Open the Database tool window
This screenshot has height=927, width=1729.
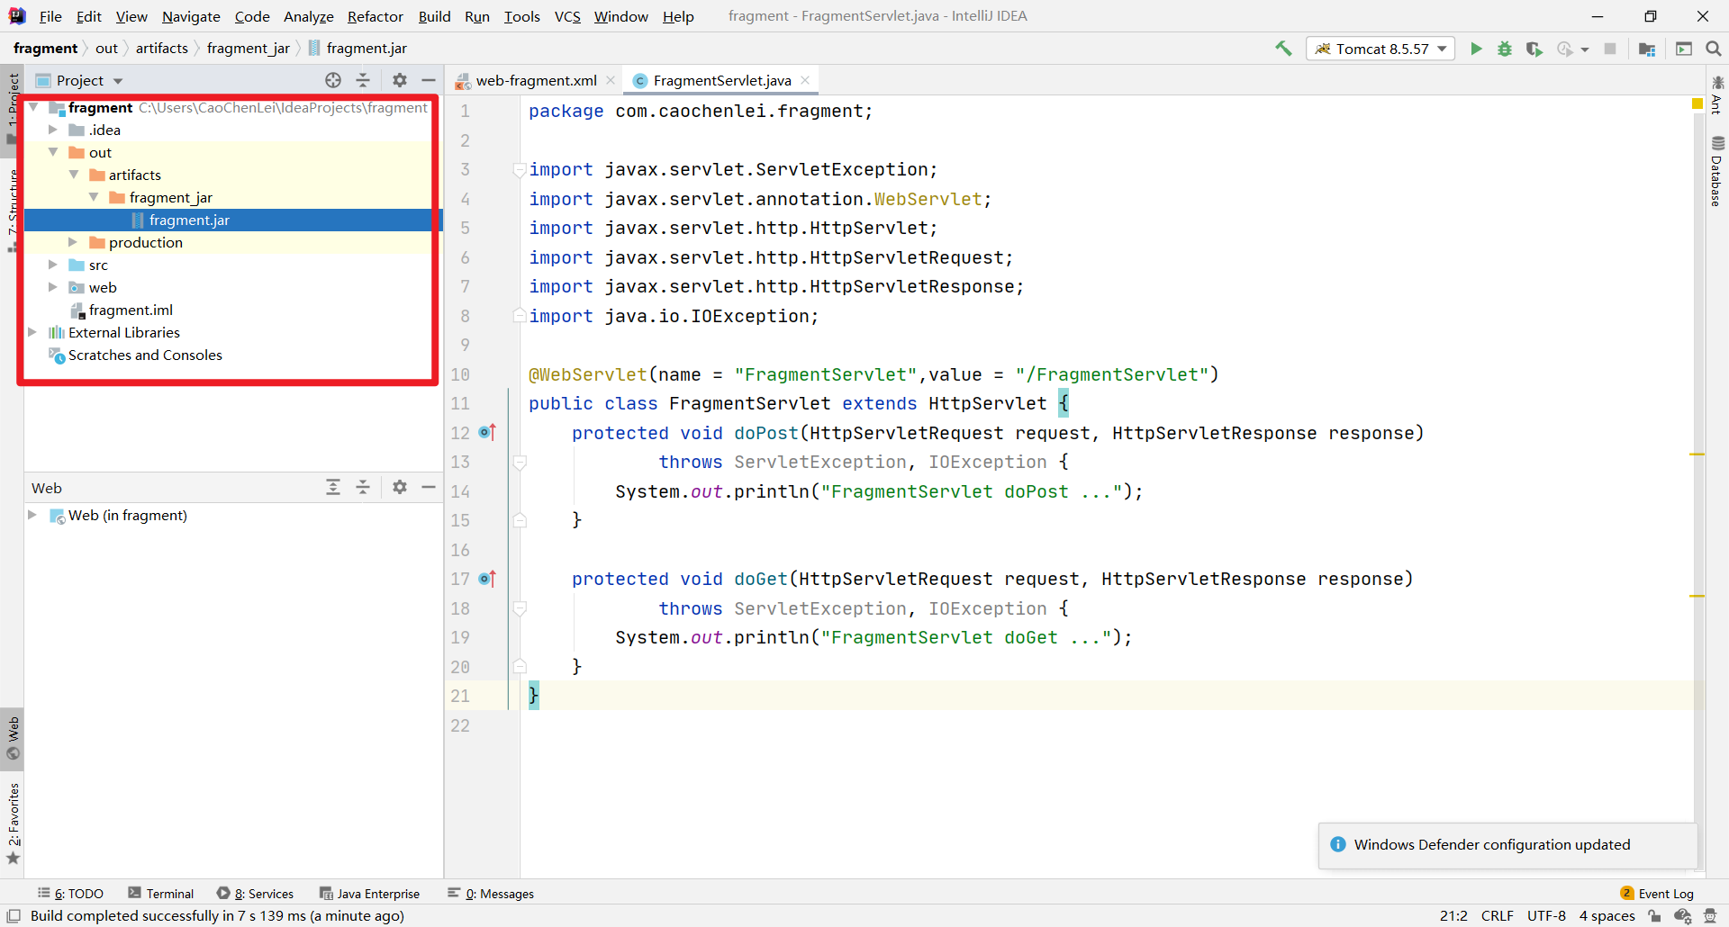1717,171
